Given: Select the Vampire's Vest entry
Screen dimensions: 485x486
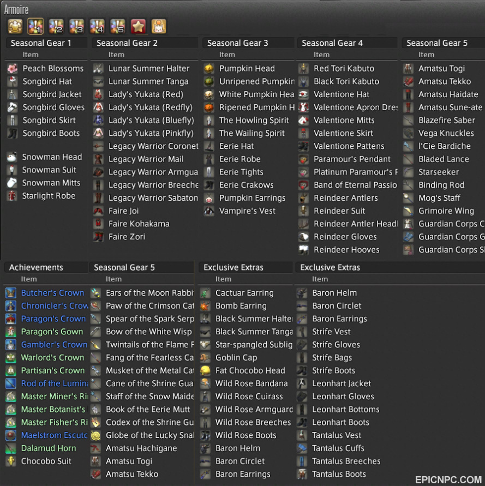Looking at the screenshot, I should [248, 211].
